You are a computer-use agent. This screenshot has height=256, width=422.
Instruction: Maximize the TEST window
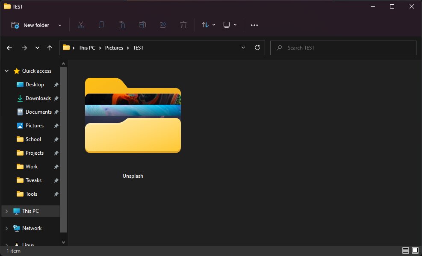[392, 6]
